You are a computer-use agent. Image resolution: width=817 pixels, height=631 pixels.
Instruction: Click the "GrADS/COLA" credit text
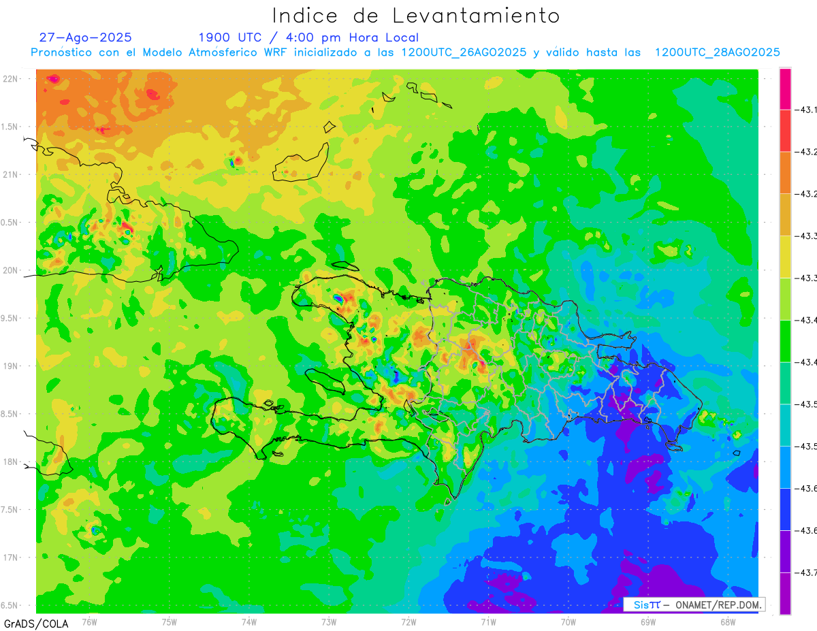click(36, 624)
